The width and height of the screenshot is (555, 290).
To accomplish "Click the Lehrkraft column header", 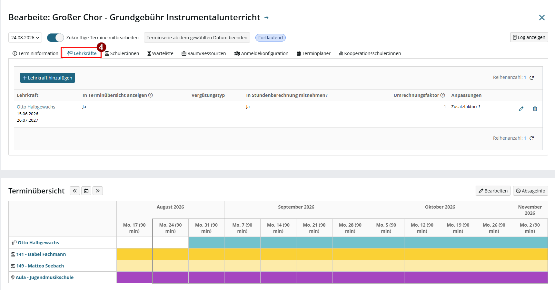I will (x=28, y=95).
